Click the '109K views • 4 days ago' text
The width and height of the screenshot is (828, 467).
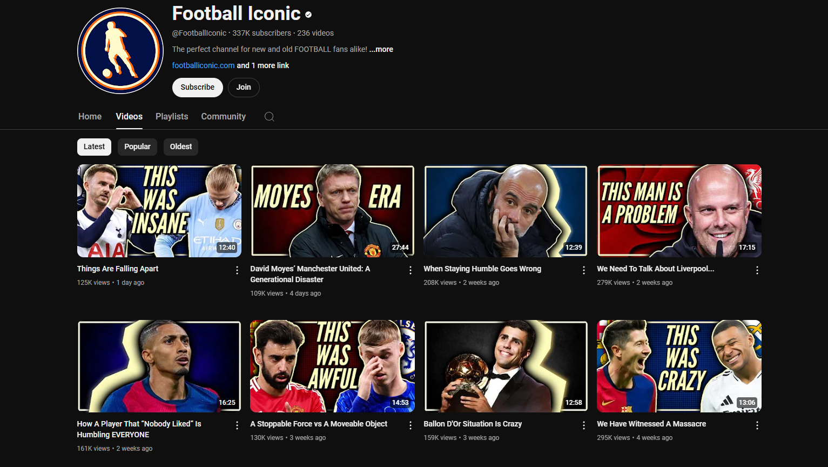tap(286, 293)
